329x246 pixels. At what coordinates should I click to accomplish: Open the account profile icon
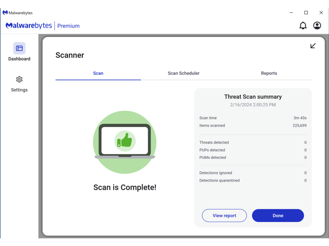click(x=317, y=26)
